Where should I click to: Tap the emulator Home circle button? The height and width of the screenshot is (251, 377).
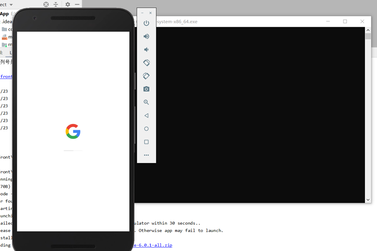[x=146, y=129]
